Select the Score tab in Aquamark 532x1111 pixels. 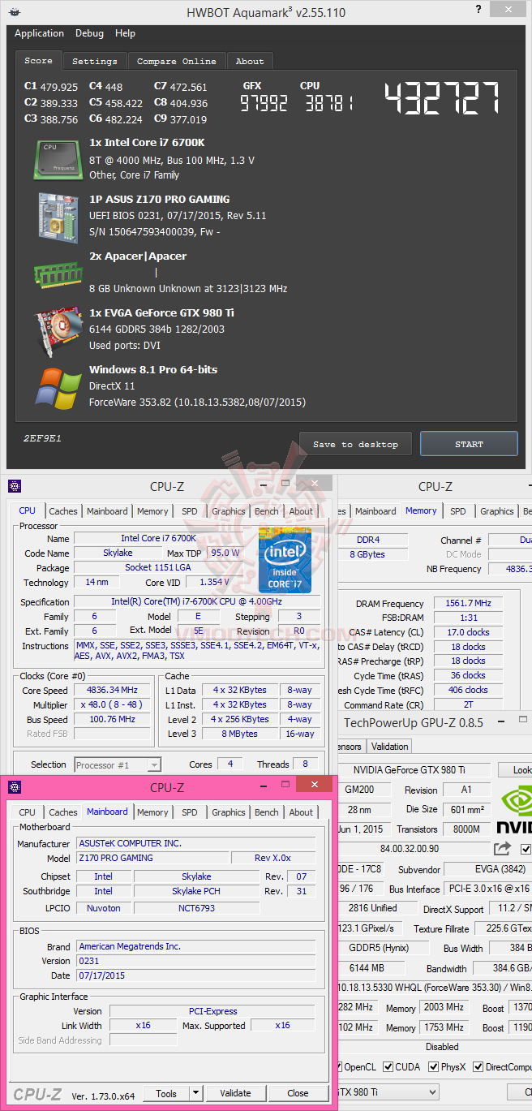click(x=38, y=60)
